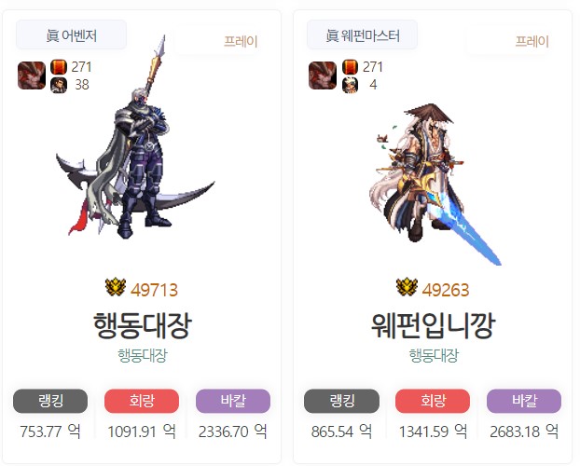Select the 眞 웨펀마스터 class tag
The height and width of the screenshot is (466, 580).
[362, 35]
